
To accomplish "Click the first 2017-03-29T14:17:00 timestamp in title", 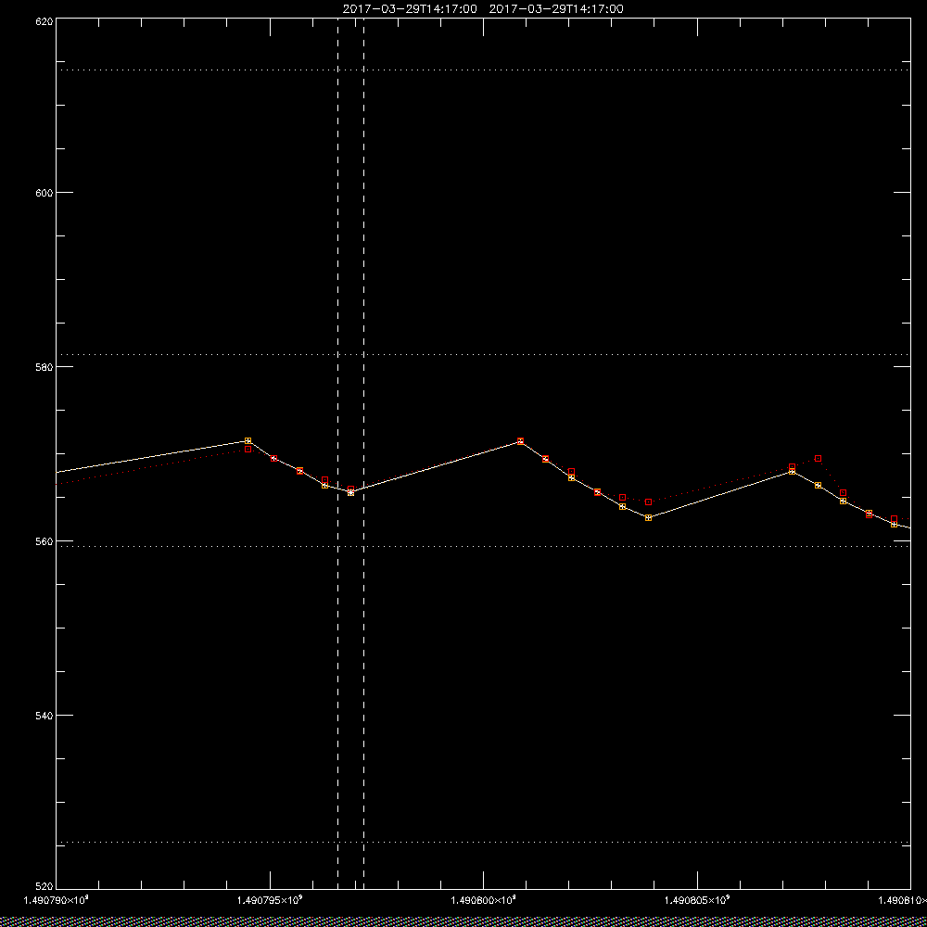I will tap(410, 9).
